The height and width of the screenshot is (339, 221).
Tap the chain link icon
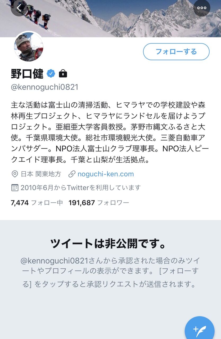click(x=71, y=174)
